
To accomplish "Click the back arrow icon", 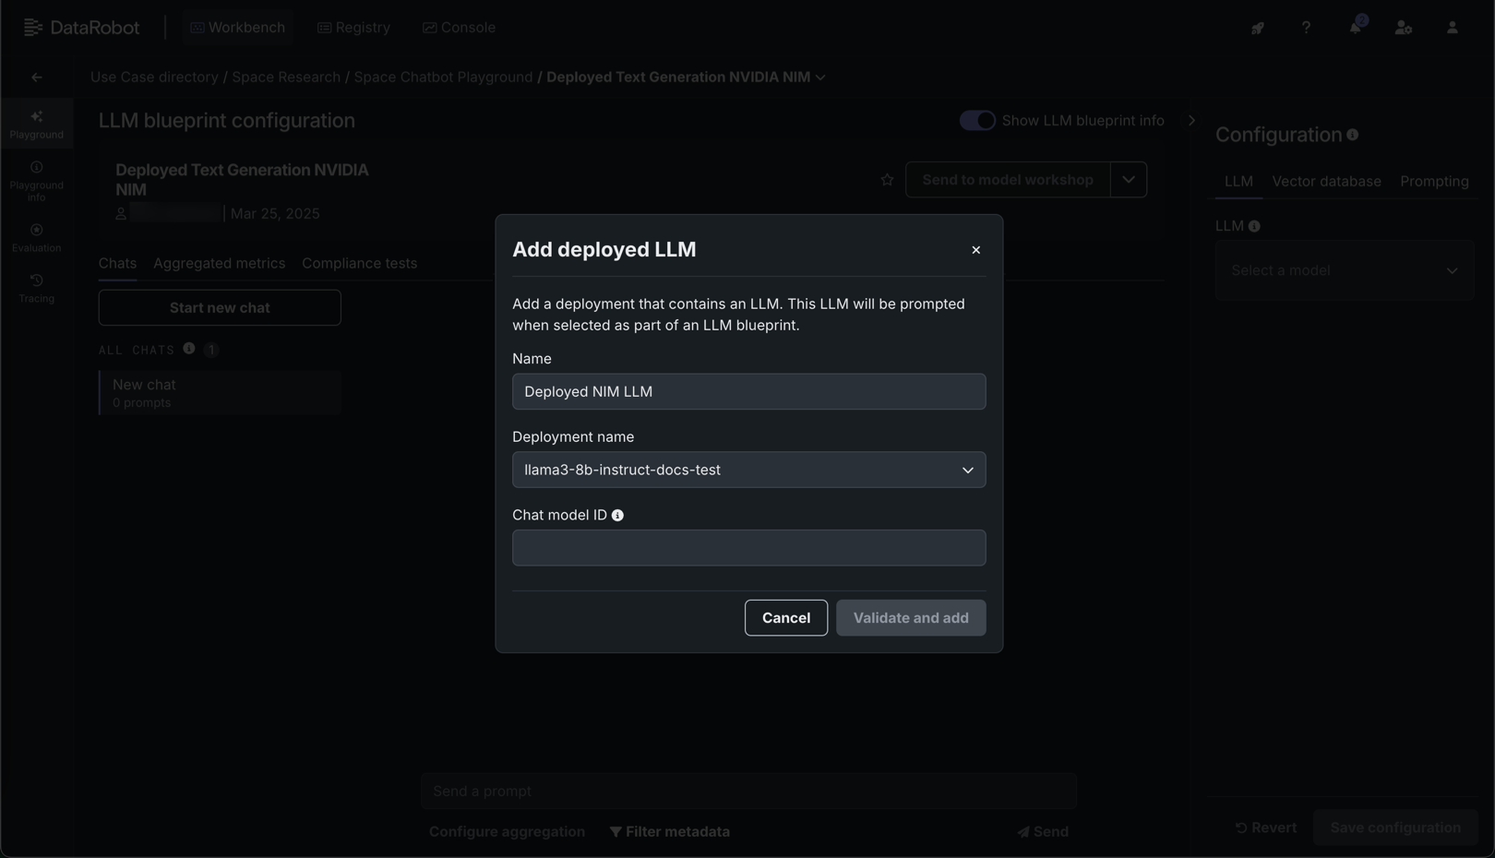I will pos(37,77).
